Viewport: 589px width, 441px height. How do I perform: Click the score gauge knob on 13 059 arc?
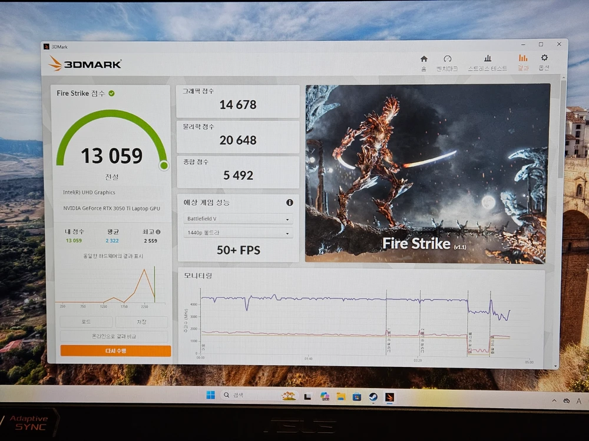164,165
